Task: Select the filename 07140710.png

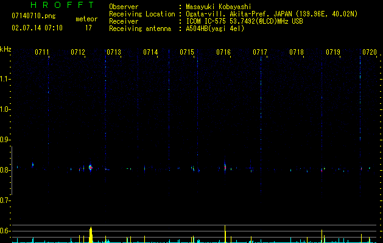Action: [x=33, y=16]
